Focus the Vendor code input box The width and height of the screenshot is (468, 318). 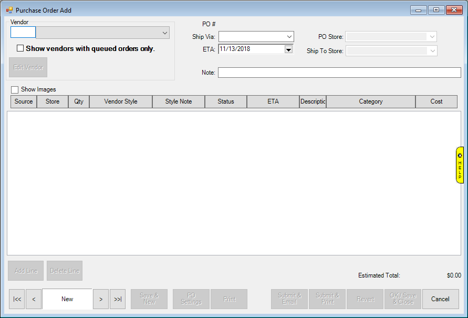23,33
